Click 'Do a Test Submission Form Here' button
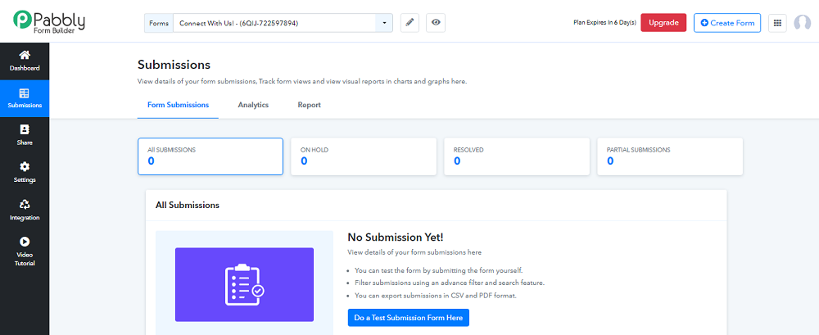 click(409, 318)
